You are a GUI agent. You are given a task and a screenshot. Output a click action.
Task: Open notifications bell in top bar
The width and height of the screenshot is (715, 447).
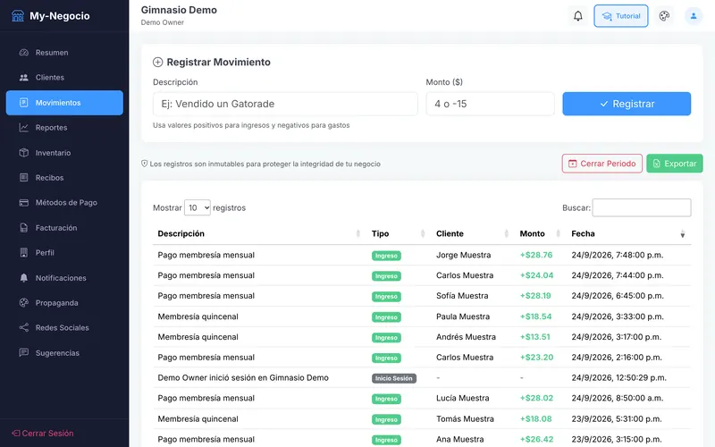(x=577, y=16)
